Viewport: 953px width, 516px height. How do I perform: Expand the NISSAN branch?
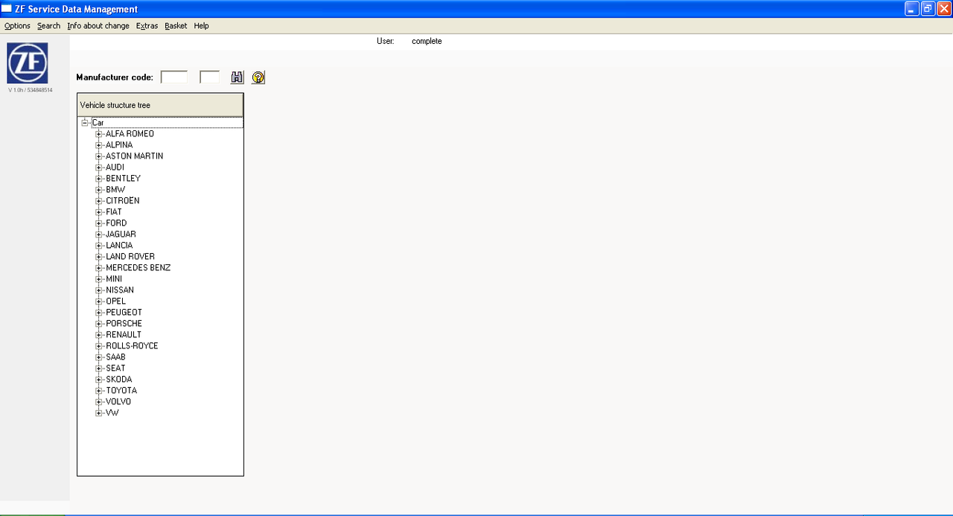[x=99, y=290]
